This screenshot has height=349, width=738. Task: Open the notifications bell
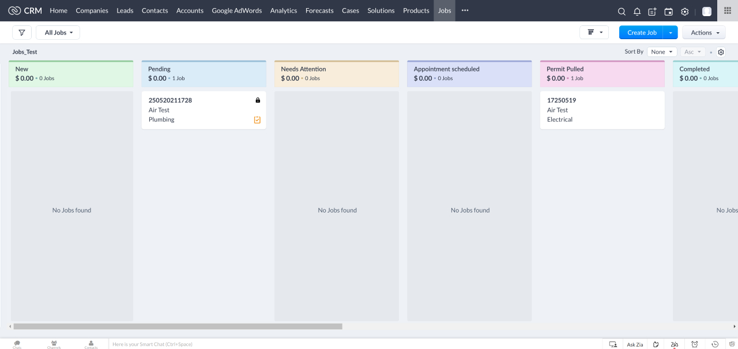(637, 11)
